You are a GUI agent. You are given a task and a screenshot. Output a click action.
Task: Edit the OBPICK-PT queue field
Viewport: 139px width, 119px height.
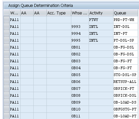[x=126, y=89]
